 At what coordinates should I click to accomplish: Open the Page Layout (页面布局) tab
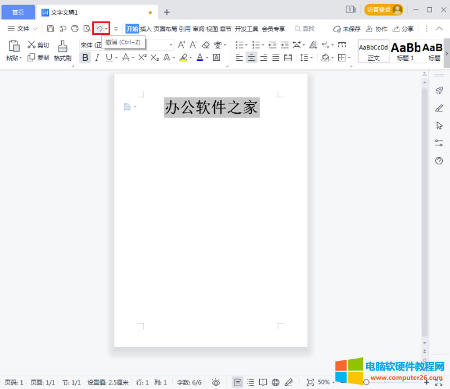[x=165, y=29]
